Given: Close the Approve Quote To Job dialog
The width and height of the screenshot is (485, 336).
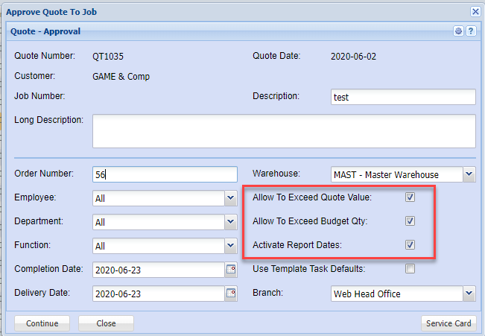Looking at the screenshot, I should [x=475, y=11].
